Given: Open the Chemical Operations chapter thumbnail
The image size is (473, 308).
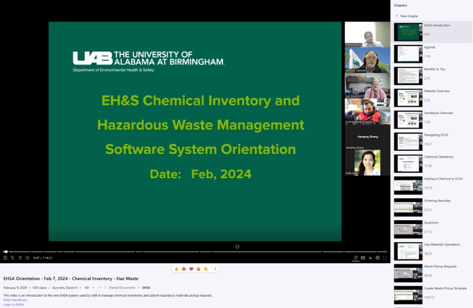Looking at the screenshot, I should pyautogui.click(x=408, y=164).
